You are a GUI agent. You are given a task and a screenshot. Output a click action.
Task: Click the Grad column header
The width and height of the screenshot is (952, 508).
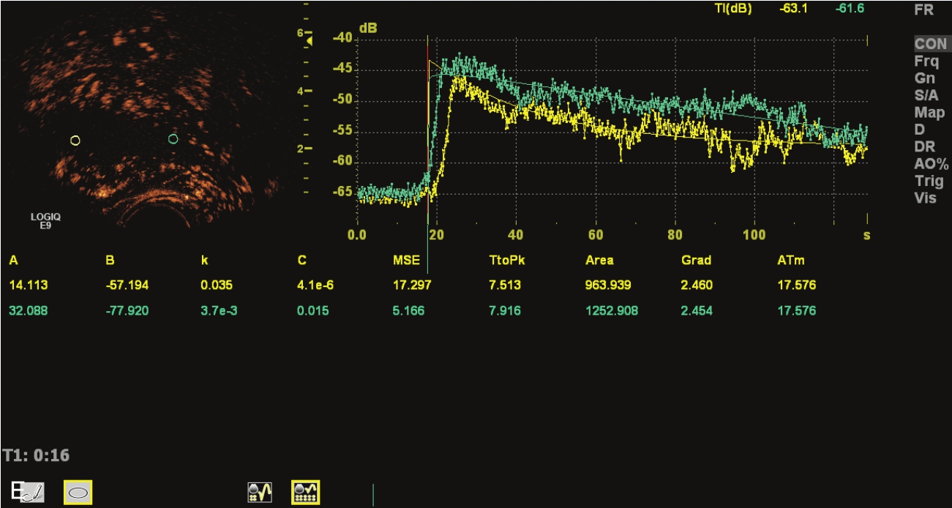(696, 260)
